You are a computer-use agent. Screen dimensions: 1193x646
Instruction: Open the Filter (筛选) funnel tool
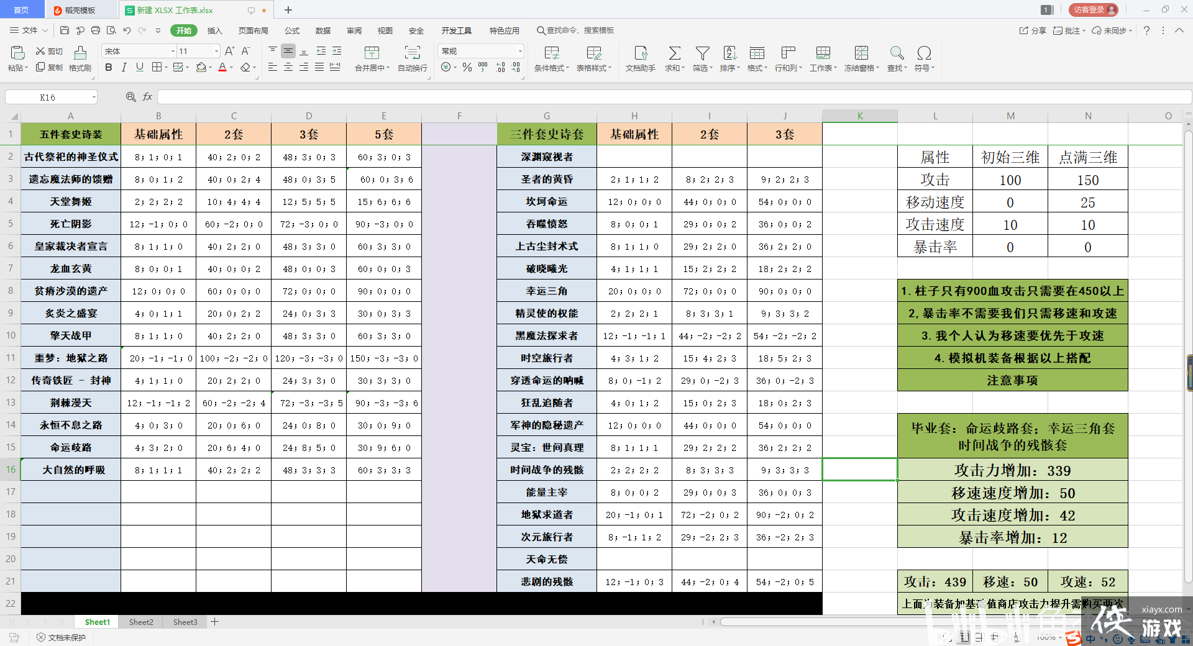pyautogui.click(x=702, y=53)
